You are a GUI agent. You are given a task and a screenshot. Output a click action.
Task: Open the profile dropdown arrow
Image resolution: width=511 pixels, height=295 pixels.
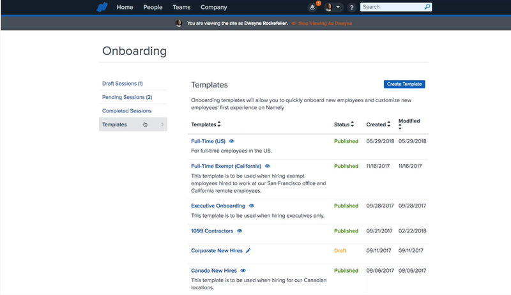point(338,7)
